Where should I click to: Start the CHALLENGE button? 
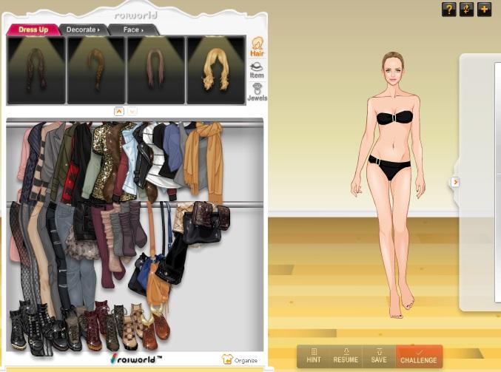pyautogui.click(x=419, y=356)
